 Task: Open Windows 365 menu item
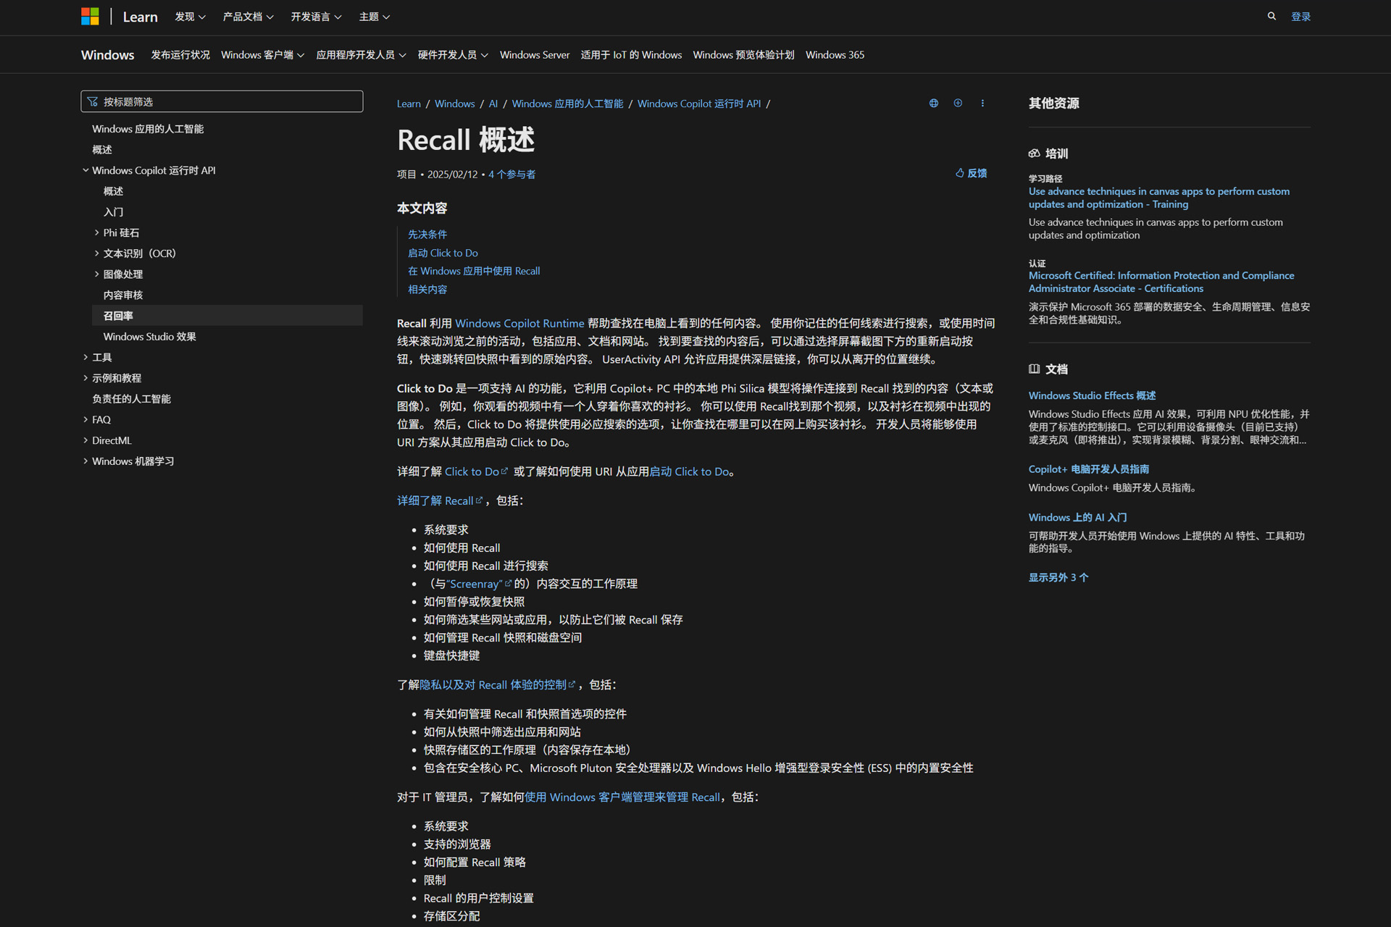point(835,55)
